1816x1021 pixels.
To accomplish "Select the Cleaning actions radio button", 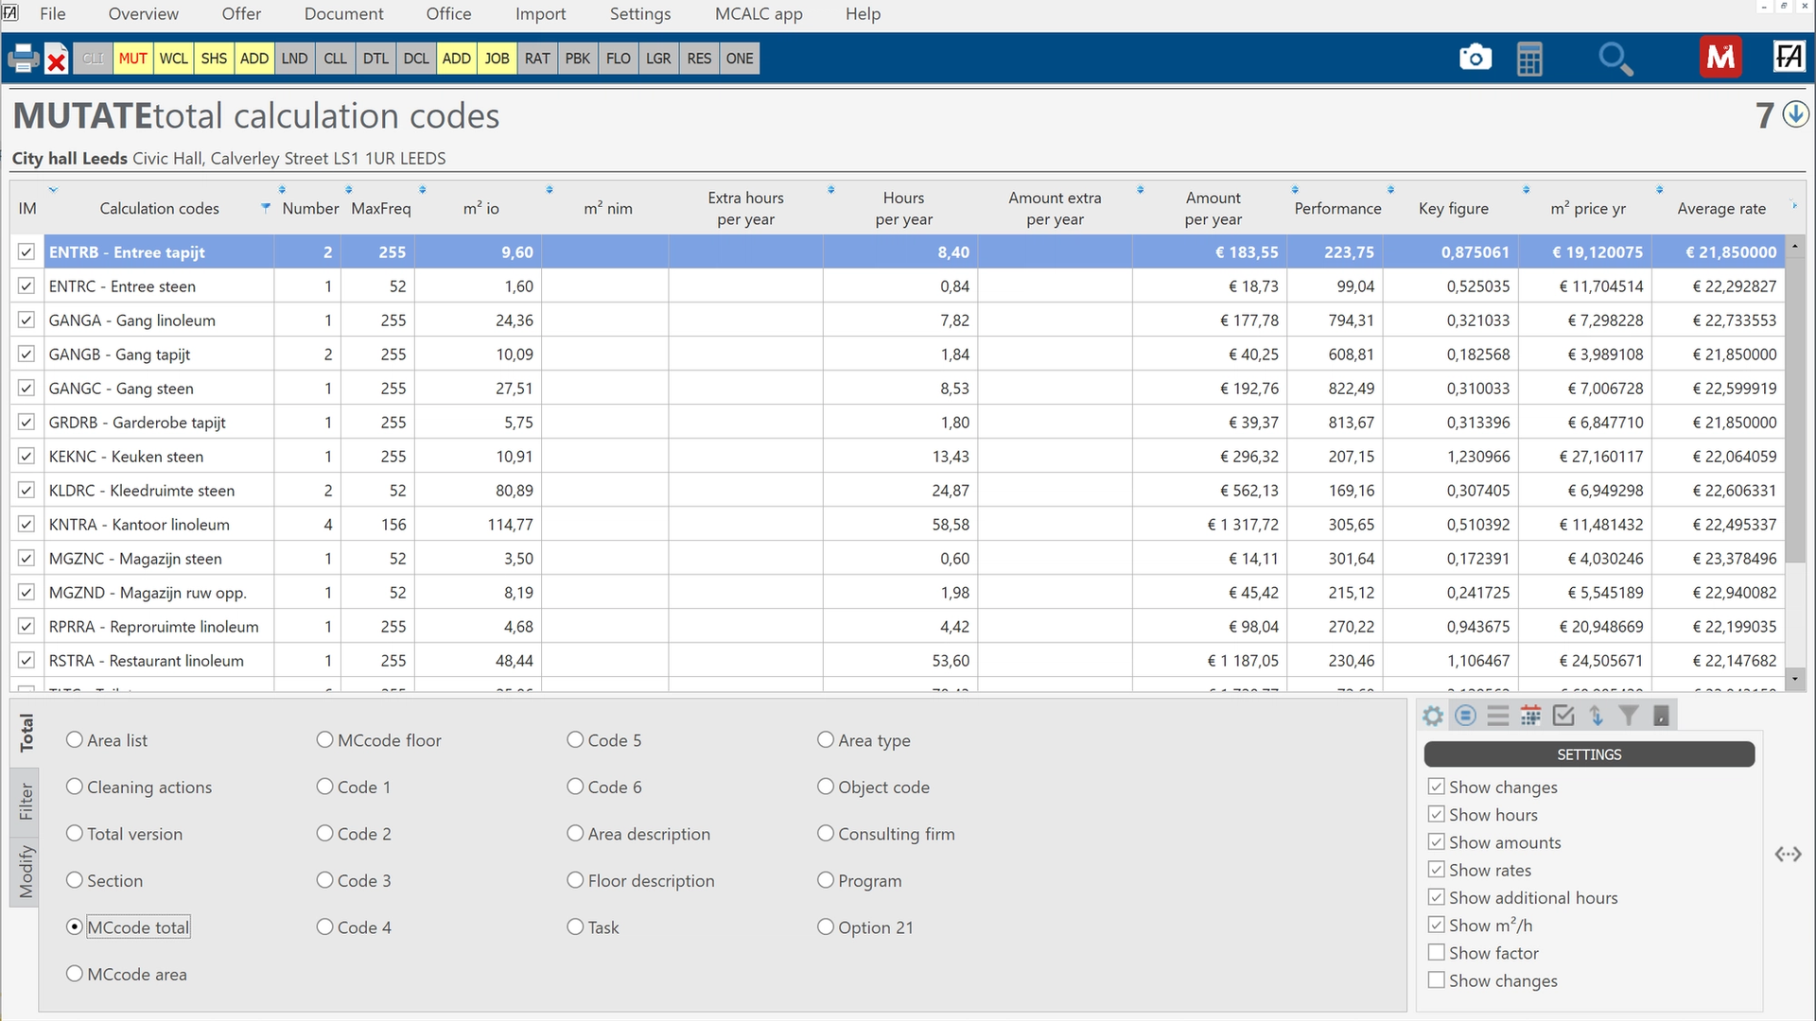I will [x=75, y=787].
